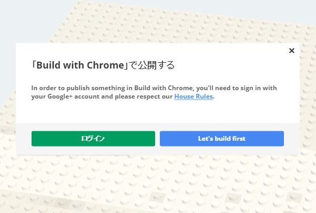Viewport: 316px width, 213px height.
Task: Click the 「Build with Chrome」で公開する heading
Action: (x=103, y=65)
